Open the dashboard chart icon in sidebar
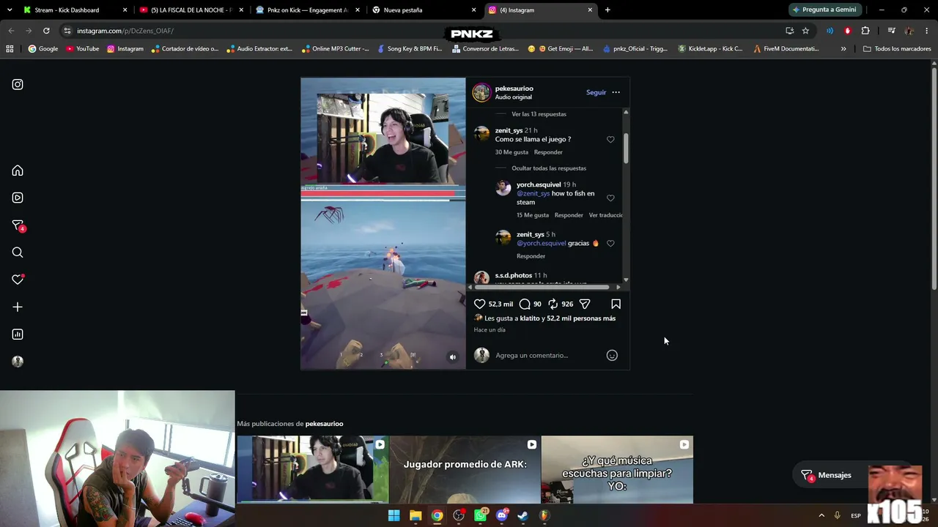This screenshot has width=938, height=527. tap(18, 334)
